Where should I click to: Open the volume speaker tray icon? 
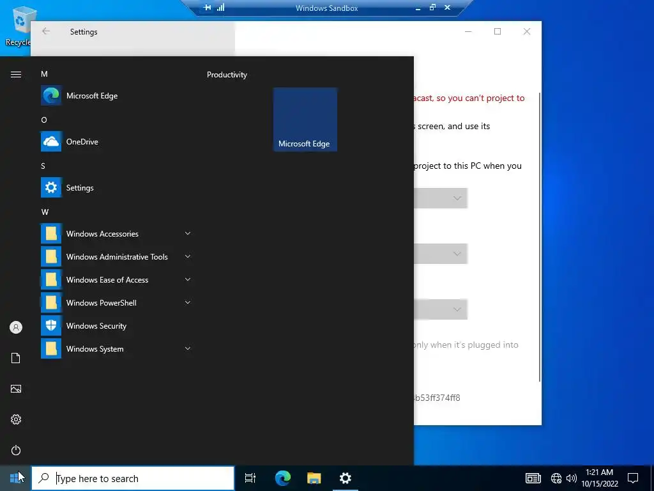point(572,478)
